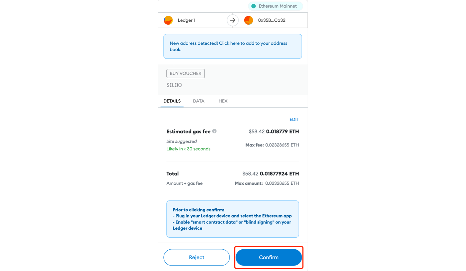Select the DETAILS tab
Screen dimensions: 466x271
[172, 101]
